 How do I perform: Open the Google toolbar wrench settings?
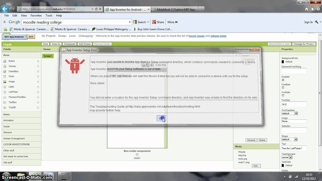coord(316,22)
